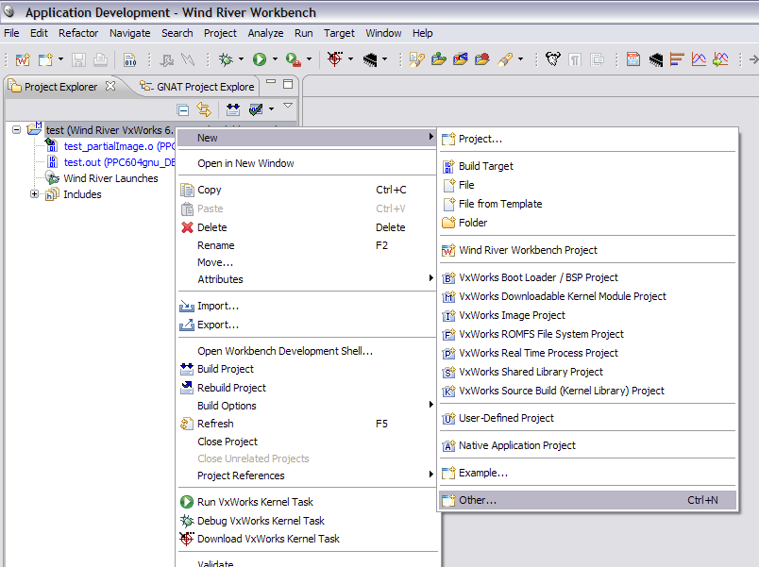The width and height of the screenshot is (759, 567).
Task: Click the black chip toolbar icon
Action: pyautogui.click(x=370, y=59)
